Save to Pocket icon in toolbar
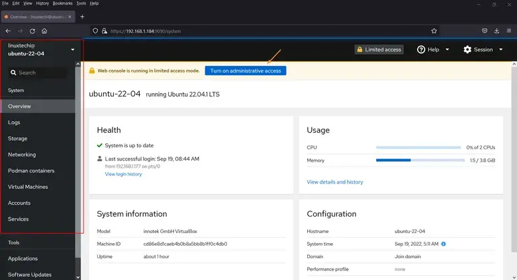 coord(485,30)
